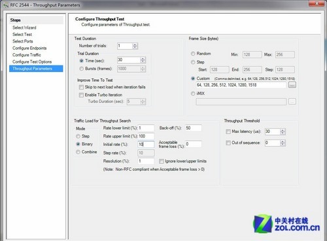Adjust Number of trials spinner arrows
This screenshot has width=327, height=241.
135,46
